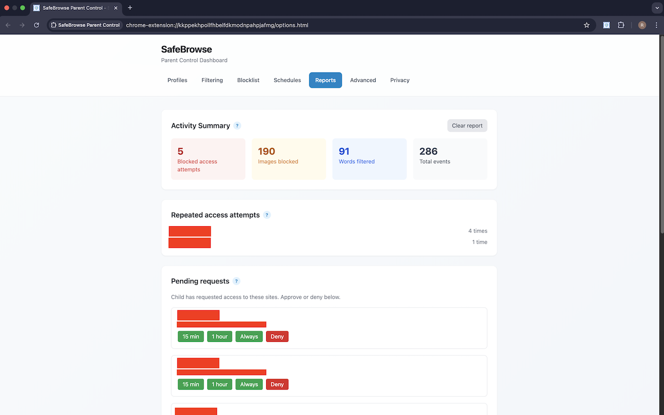This screenshot has width=664, height=415.
Task: Click the 'Parent Control Dashboard' subtitle
Action: pos(195,60)
